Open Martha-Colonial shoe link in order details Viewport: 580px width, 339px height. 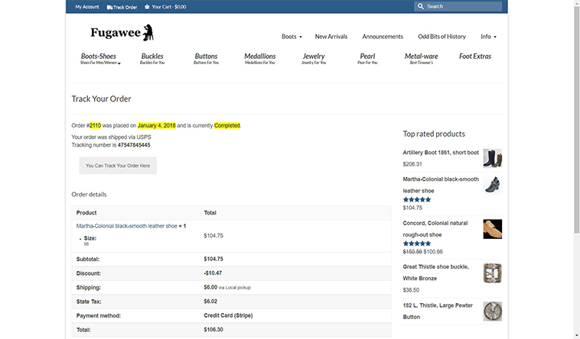coord(127,226)
